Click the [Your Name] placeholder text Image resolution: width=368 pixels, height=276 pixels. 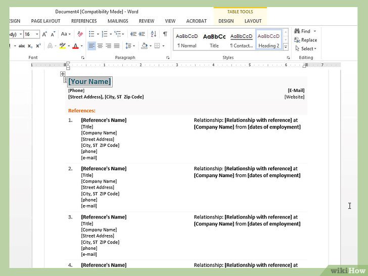[x=89, y=81]
